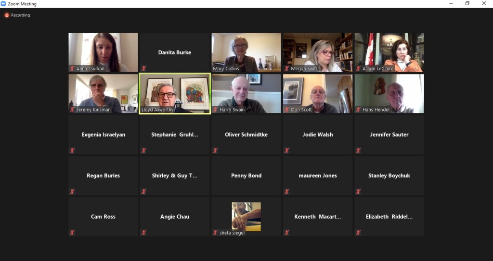Click muted mic icon on Alison LeClaire tile
Image resolution: width=493 pixels, height=261 pixels.
click(x=358, y=68)
